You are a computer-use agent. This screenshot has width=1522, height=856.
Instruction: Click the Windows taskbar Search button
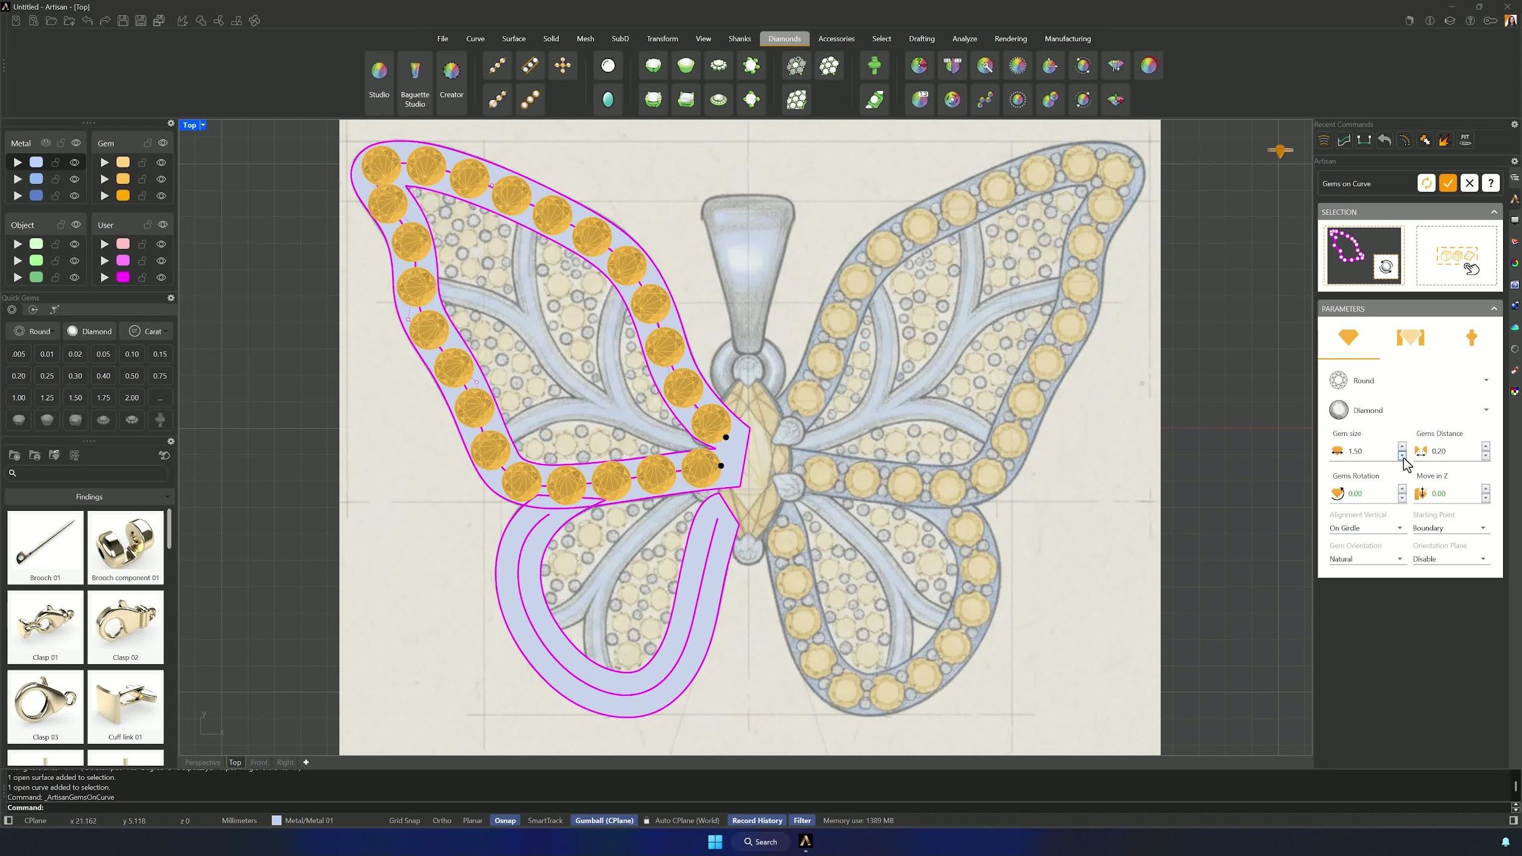760,842
